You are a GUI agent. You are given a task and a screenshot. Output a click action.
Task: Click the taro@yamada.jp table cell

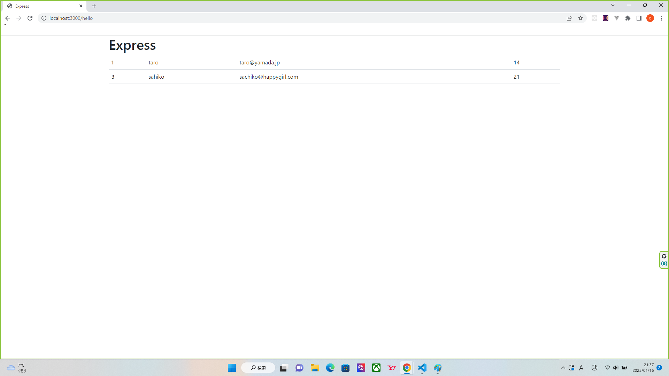click(260, 63)
